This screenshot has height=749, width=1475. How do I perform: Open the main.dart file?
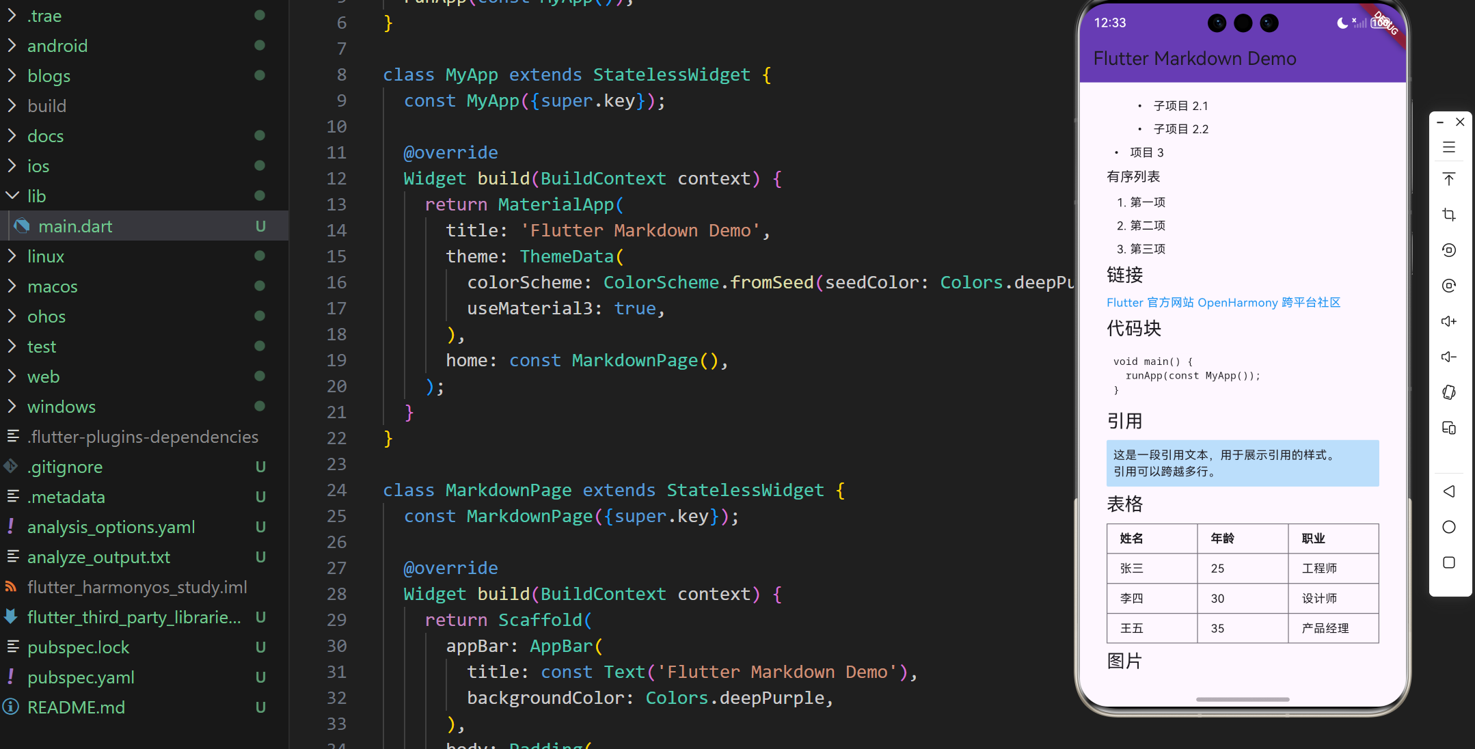tap(75, 226)
